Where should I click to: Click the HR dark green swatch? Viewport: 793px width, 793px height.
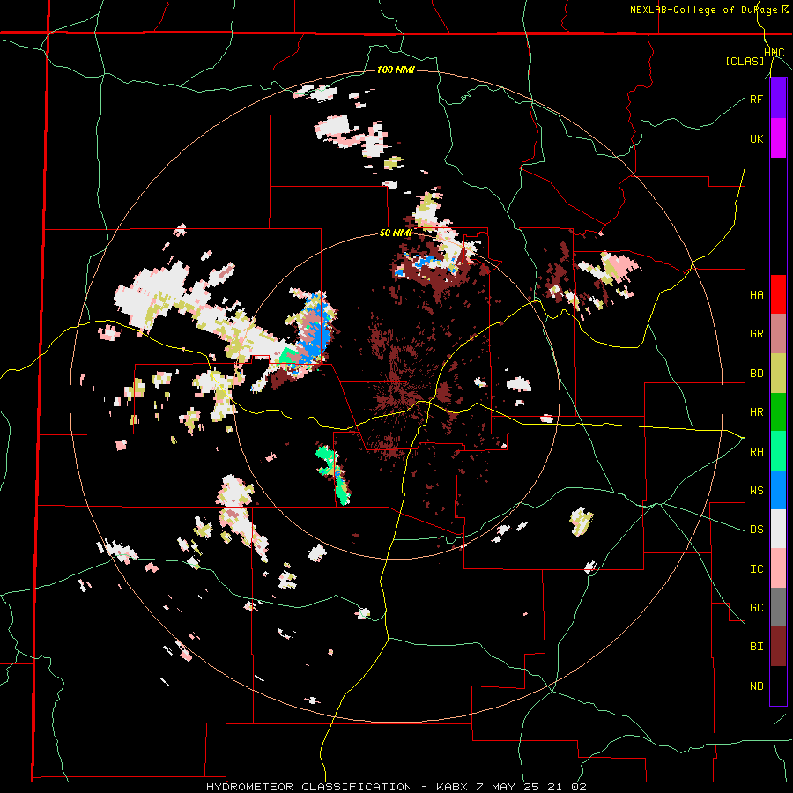pyautogui.click(x=778, y=411)
